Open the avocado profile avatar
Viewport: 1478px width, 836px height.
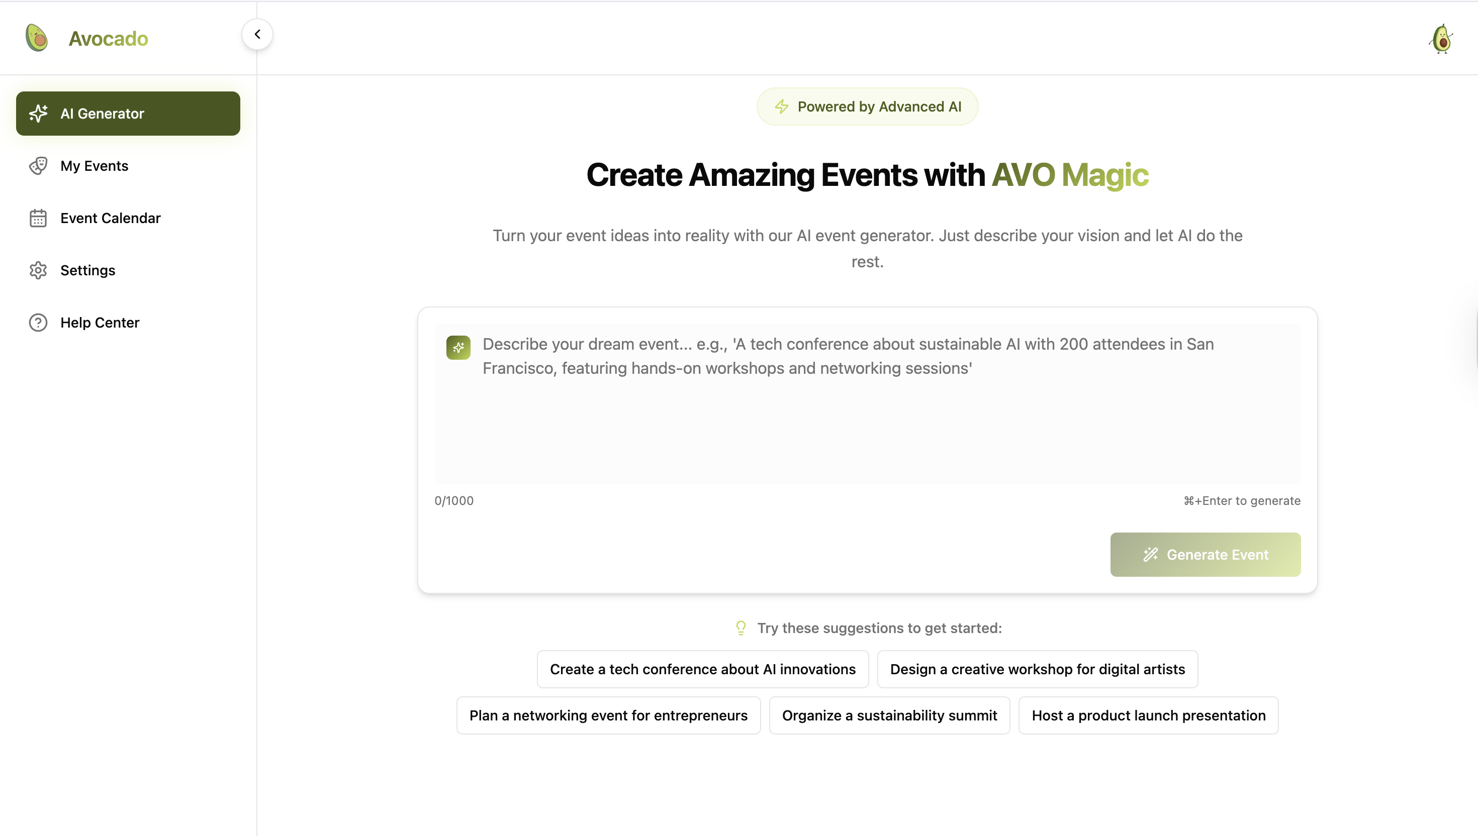tap(1441, 39)
